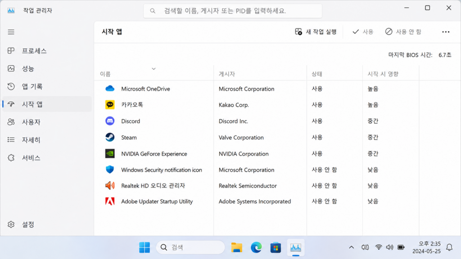Click NVIDIA Corporation publisher cell
The image size is (461, 259).
(x=244, y=154)
